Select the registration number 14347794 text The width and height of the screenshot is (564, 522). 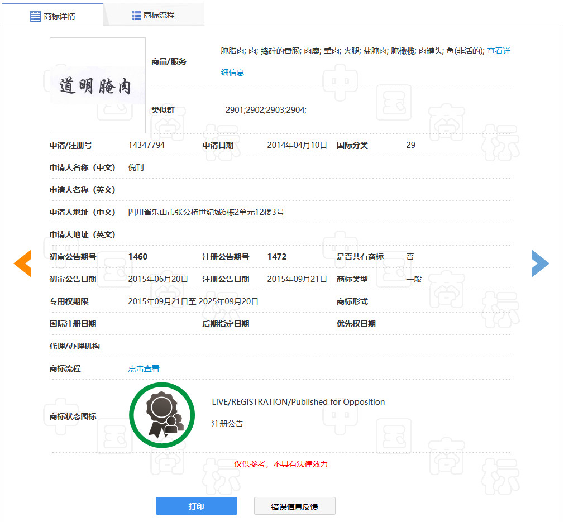pos(147,145)
